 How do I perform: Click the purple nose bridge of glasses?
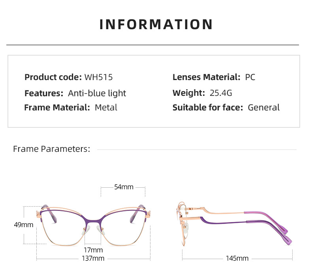[93, 220]
